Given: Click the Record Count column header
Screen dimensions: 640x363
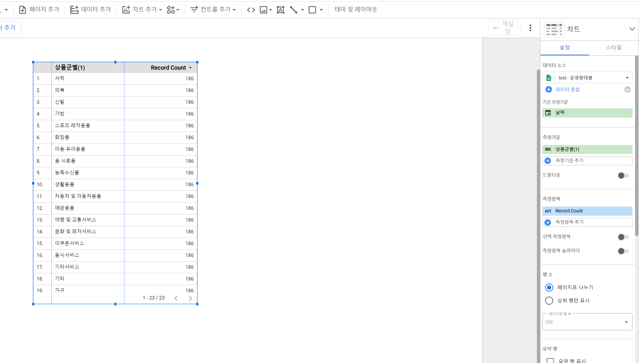Looking at the screenshot, I should (x=168, y=68).
